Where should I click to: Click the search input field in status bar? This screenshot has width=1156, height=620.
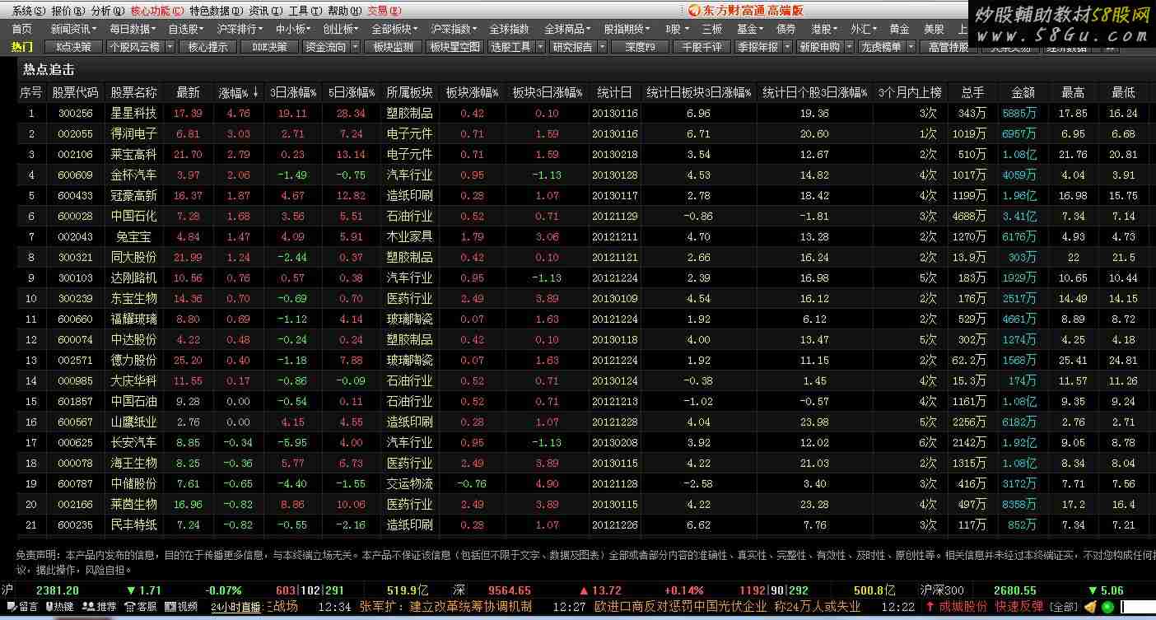point(1137,608)
